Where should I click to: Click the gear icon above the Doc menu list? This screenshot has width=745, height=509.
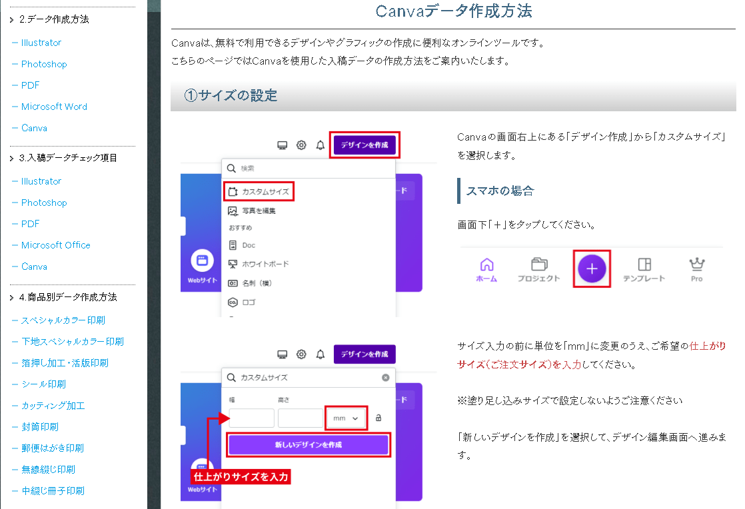(301, 145)
